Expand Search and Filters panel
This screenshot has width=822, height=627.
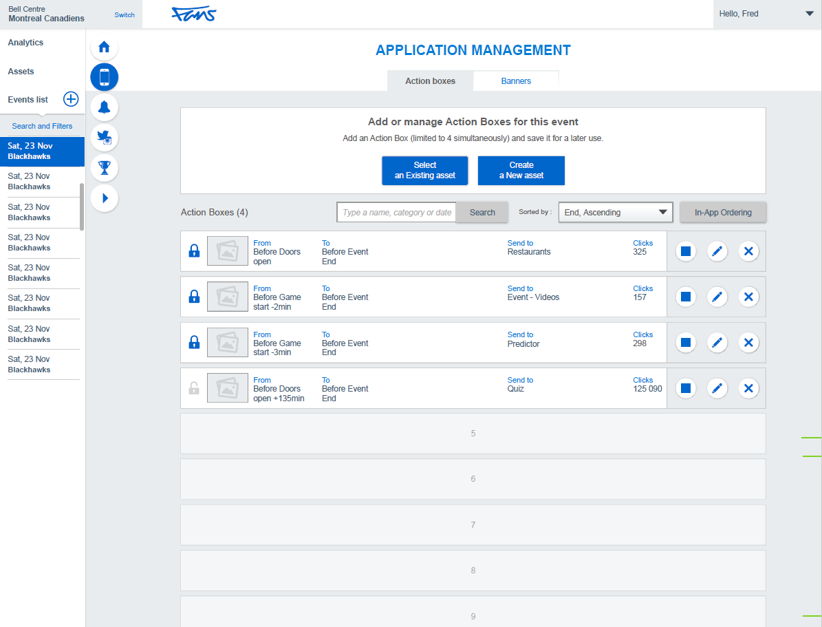click(x=42, y=126)
